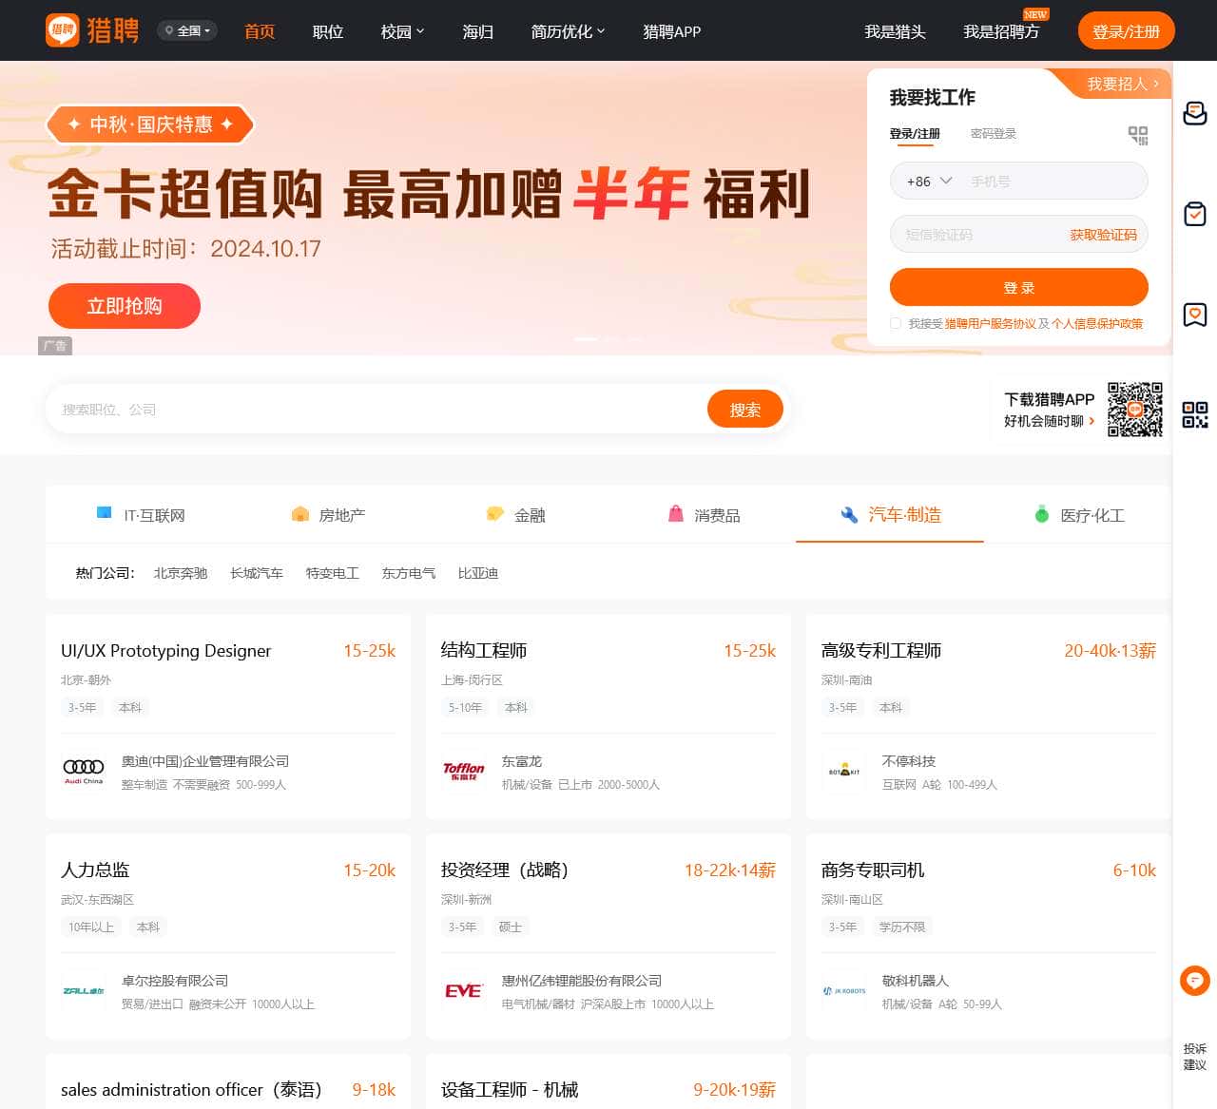Open 设备工程师 - 机械 job listing
This screenshot has width=1217, height=1109.
[510, 1090]
